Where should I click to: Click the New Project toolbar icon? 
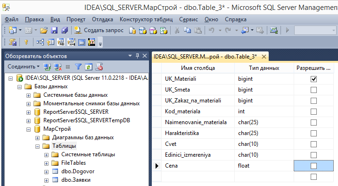[13, 30]
